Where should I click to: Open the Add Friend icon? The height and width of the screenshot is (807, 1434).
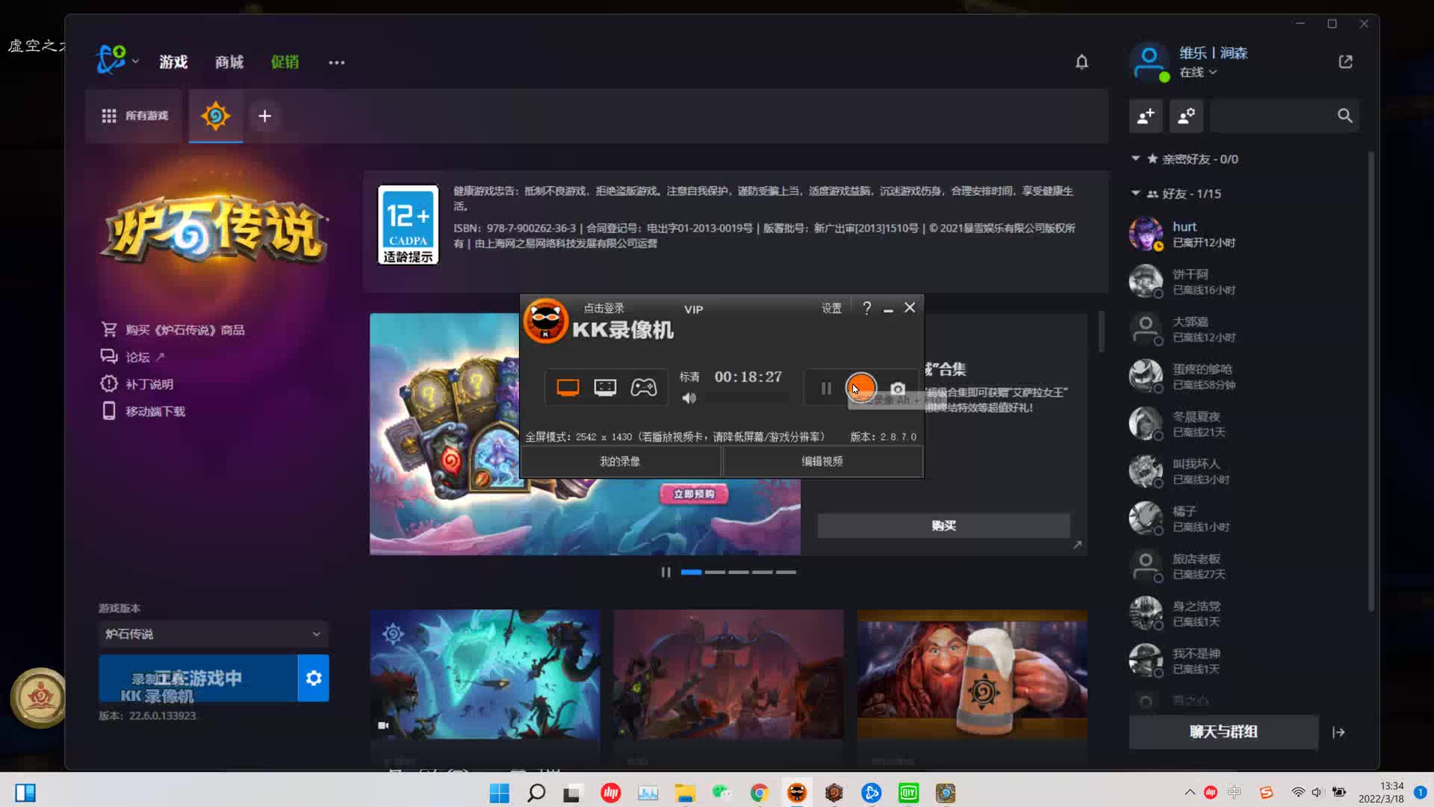click(x=1146, y=116)
